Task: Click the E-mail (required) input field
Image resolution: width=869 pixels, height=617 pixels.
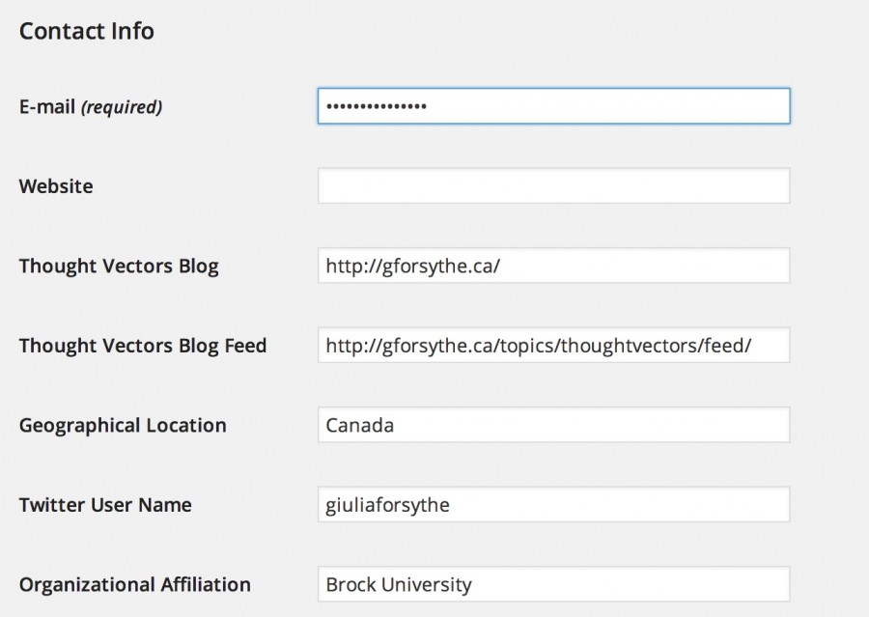Action: (x=552, y=107)
